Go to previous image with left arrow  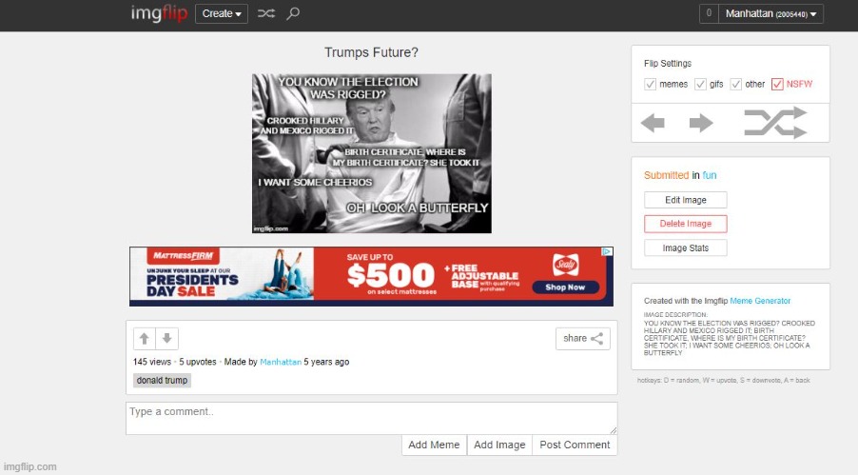653,123
